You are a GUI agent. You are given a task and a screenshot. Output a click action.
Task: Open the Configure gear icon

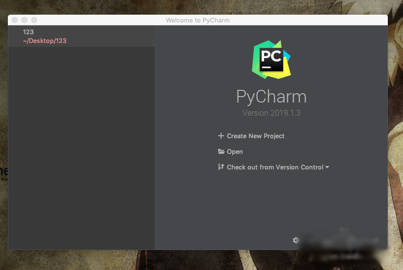pyautogui.click(x=295, y=240)
